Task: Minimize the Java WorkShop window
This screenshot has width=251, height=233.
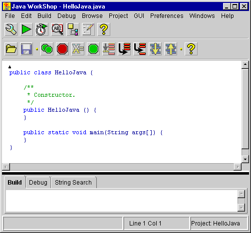Action: (227, 6)
